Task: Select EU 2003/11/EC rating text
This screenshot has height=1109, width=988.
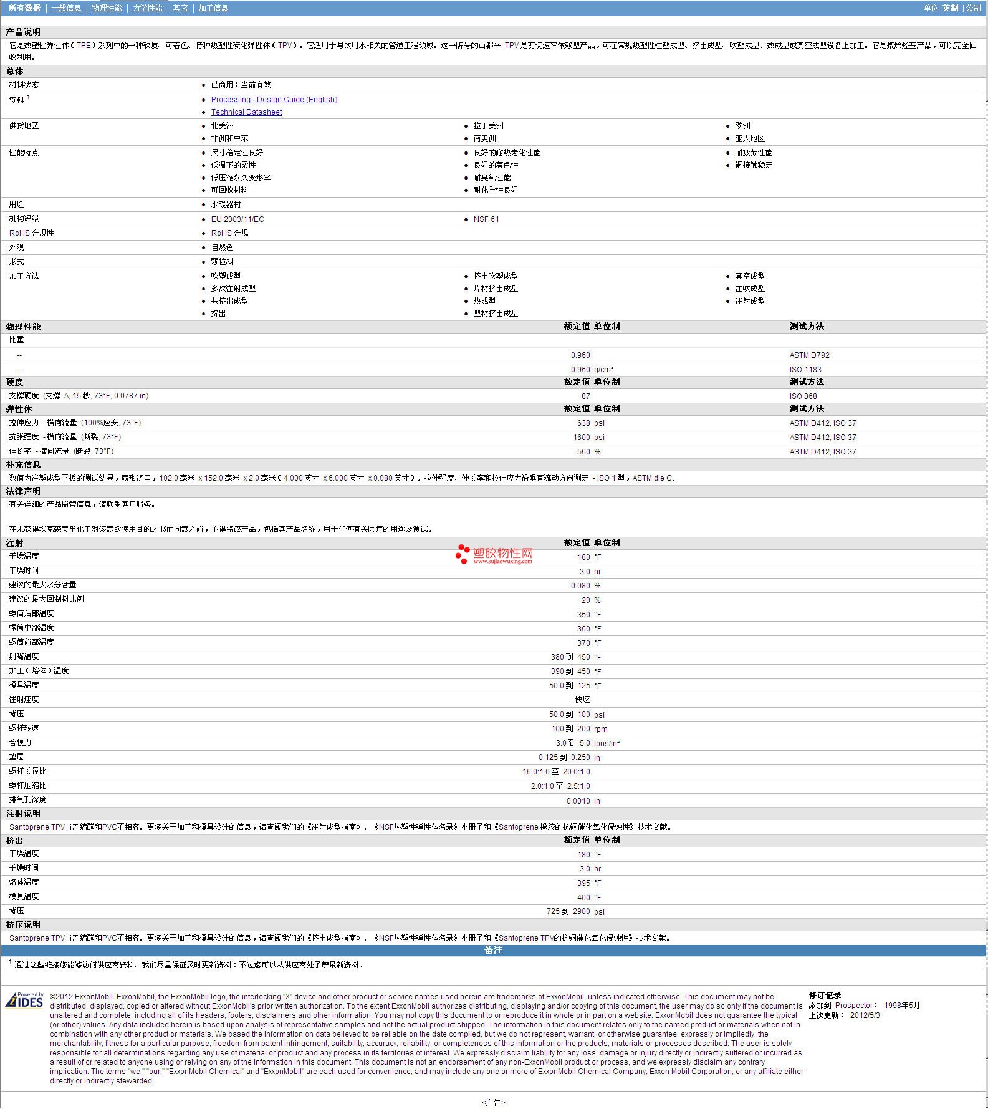Action: (x=237, y=219)
